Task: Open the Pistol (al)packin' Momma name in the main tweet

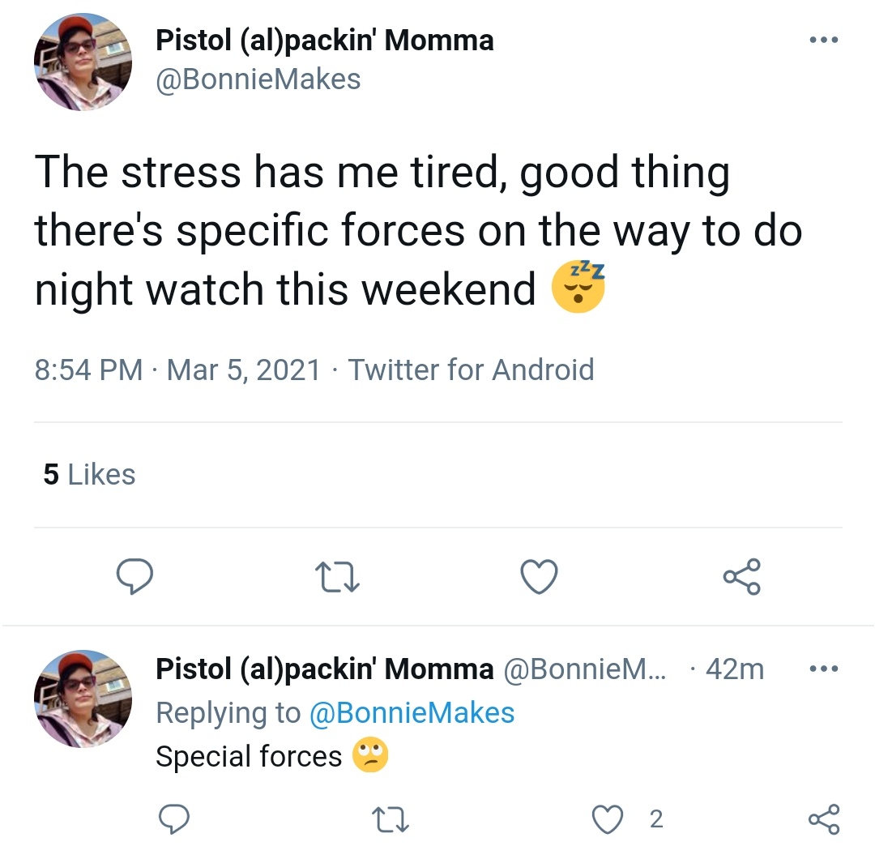Action: click(x=325, y=41)
